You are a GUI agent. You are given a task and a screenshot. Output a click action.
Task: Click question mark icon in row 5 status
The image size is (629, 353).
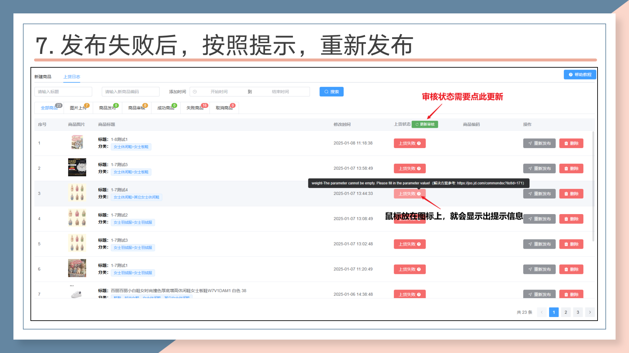click(419, 244)
